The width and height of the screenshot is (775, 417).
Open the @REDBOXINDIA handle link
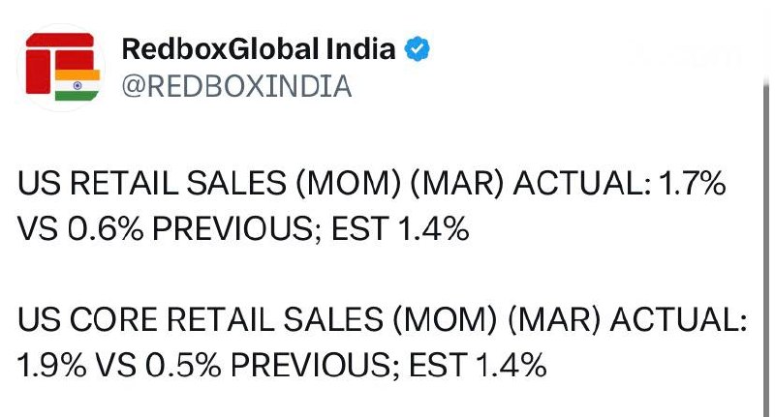236,86
